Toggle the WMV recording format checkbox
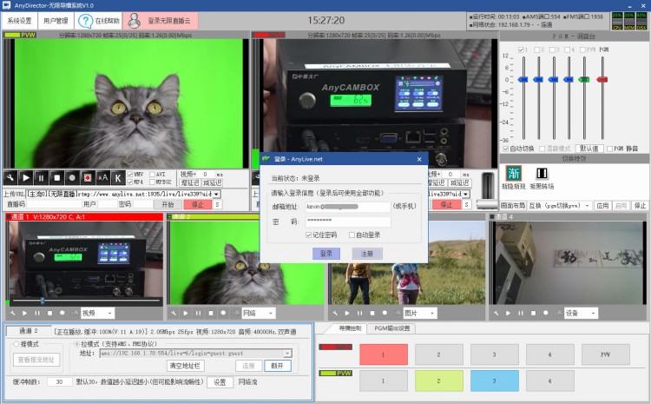This screenshot has width=651, height=404. [130, 174]
